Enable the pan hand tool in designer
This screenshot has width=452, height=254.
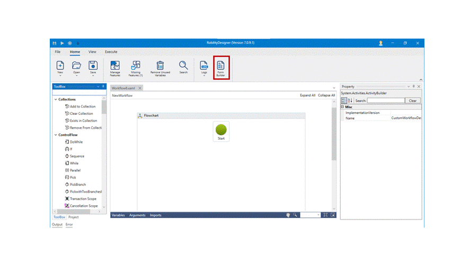click(288, 215)
